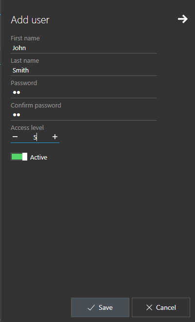The image size is (195, 322).
Task: Click the right arrow icon beside Add user
Action: [182, 19]
